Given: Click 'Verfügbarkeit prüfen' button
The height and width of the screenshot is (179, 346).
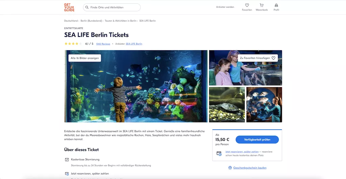Looking at the screenshot, I should [257, 140].
